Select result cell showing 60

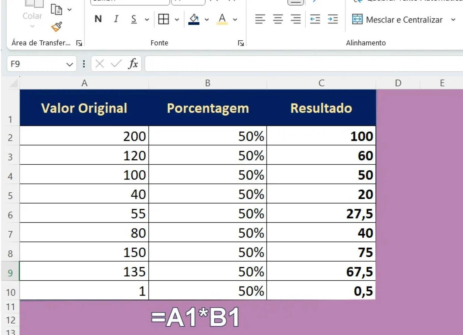[x=321, y=155]
